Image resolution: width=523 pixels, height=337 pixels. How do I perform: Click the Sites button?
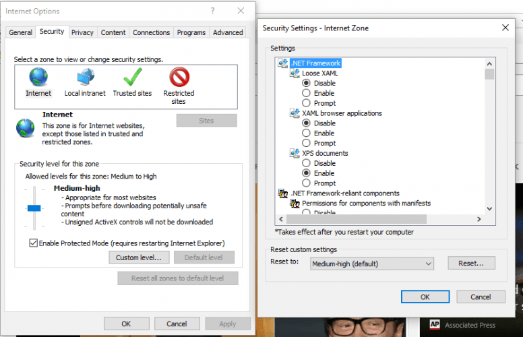pos(206,121)
